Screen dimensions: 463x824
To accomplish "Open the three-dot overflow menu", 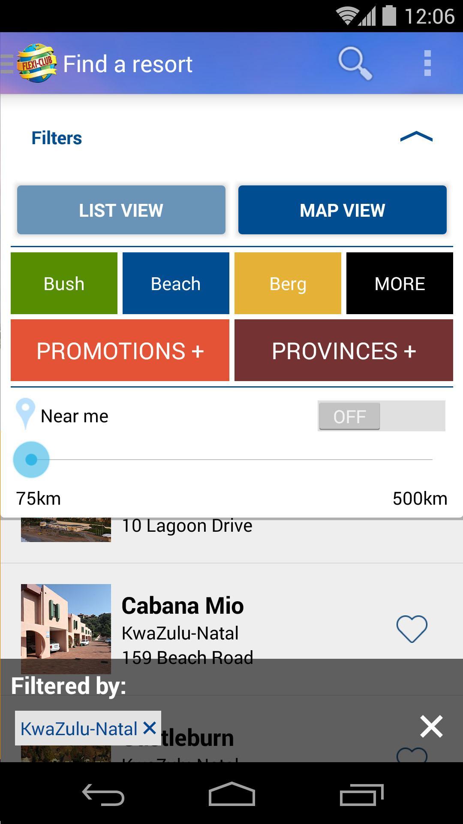I will 427,63.
